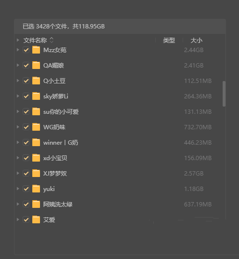Screen dimensions: 239x259
Task: Select the sky娇萝Li folder icon
Action: (36, 96)
